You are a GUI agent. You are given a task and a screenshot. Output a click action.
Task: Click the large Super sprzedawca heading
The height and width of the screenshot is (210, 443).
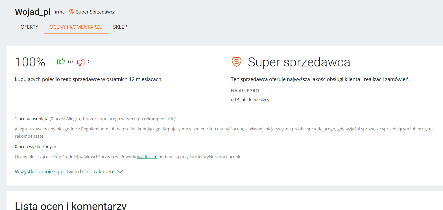(x=299, y=62)
